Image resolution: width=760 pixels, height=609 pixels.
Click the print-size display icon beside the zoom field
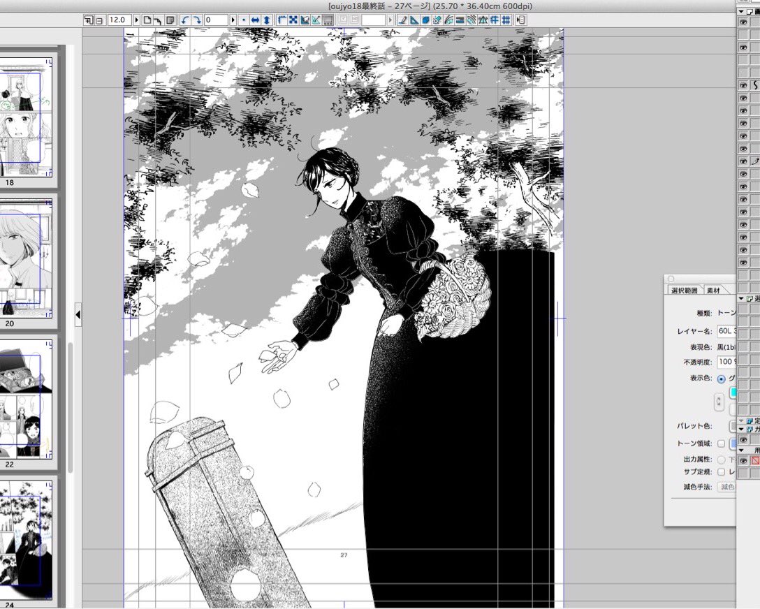pos(98,20)
